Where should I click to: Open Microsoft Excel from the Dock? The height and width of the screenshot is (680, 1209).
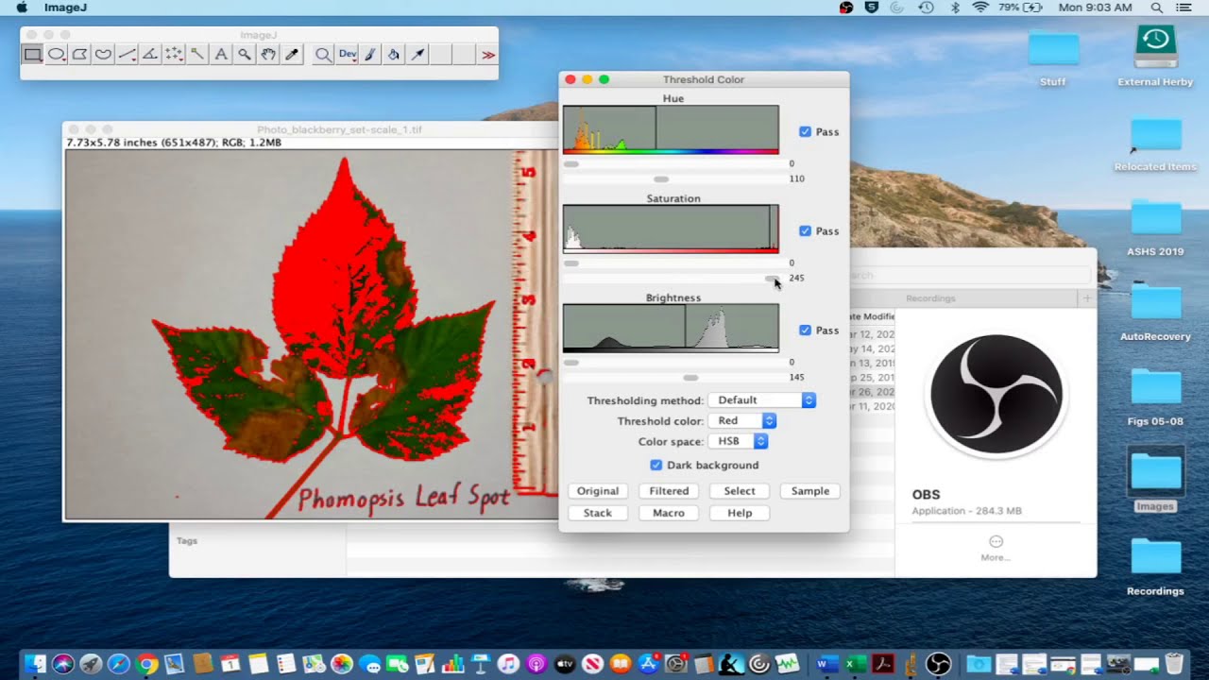coord(856,664)
